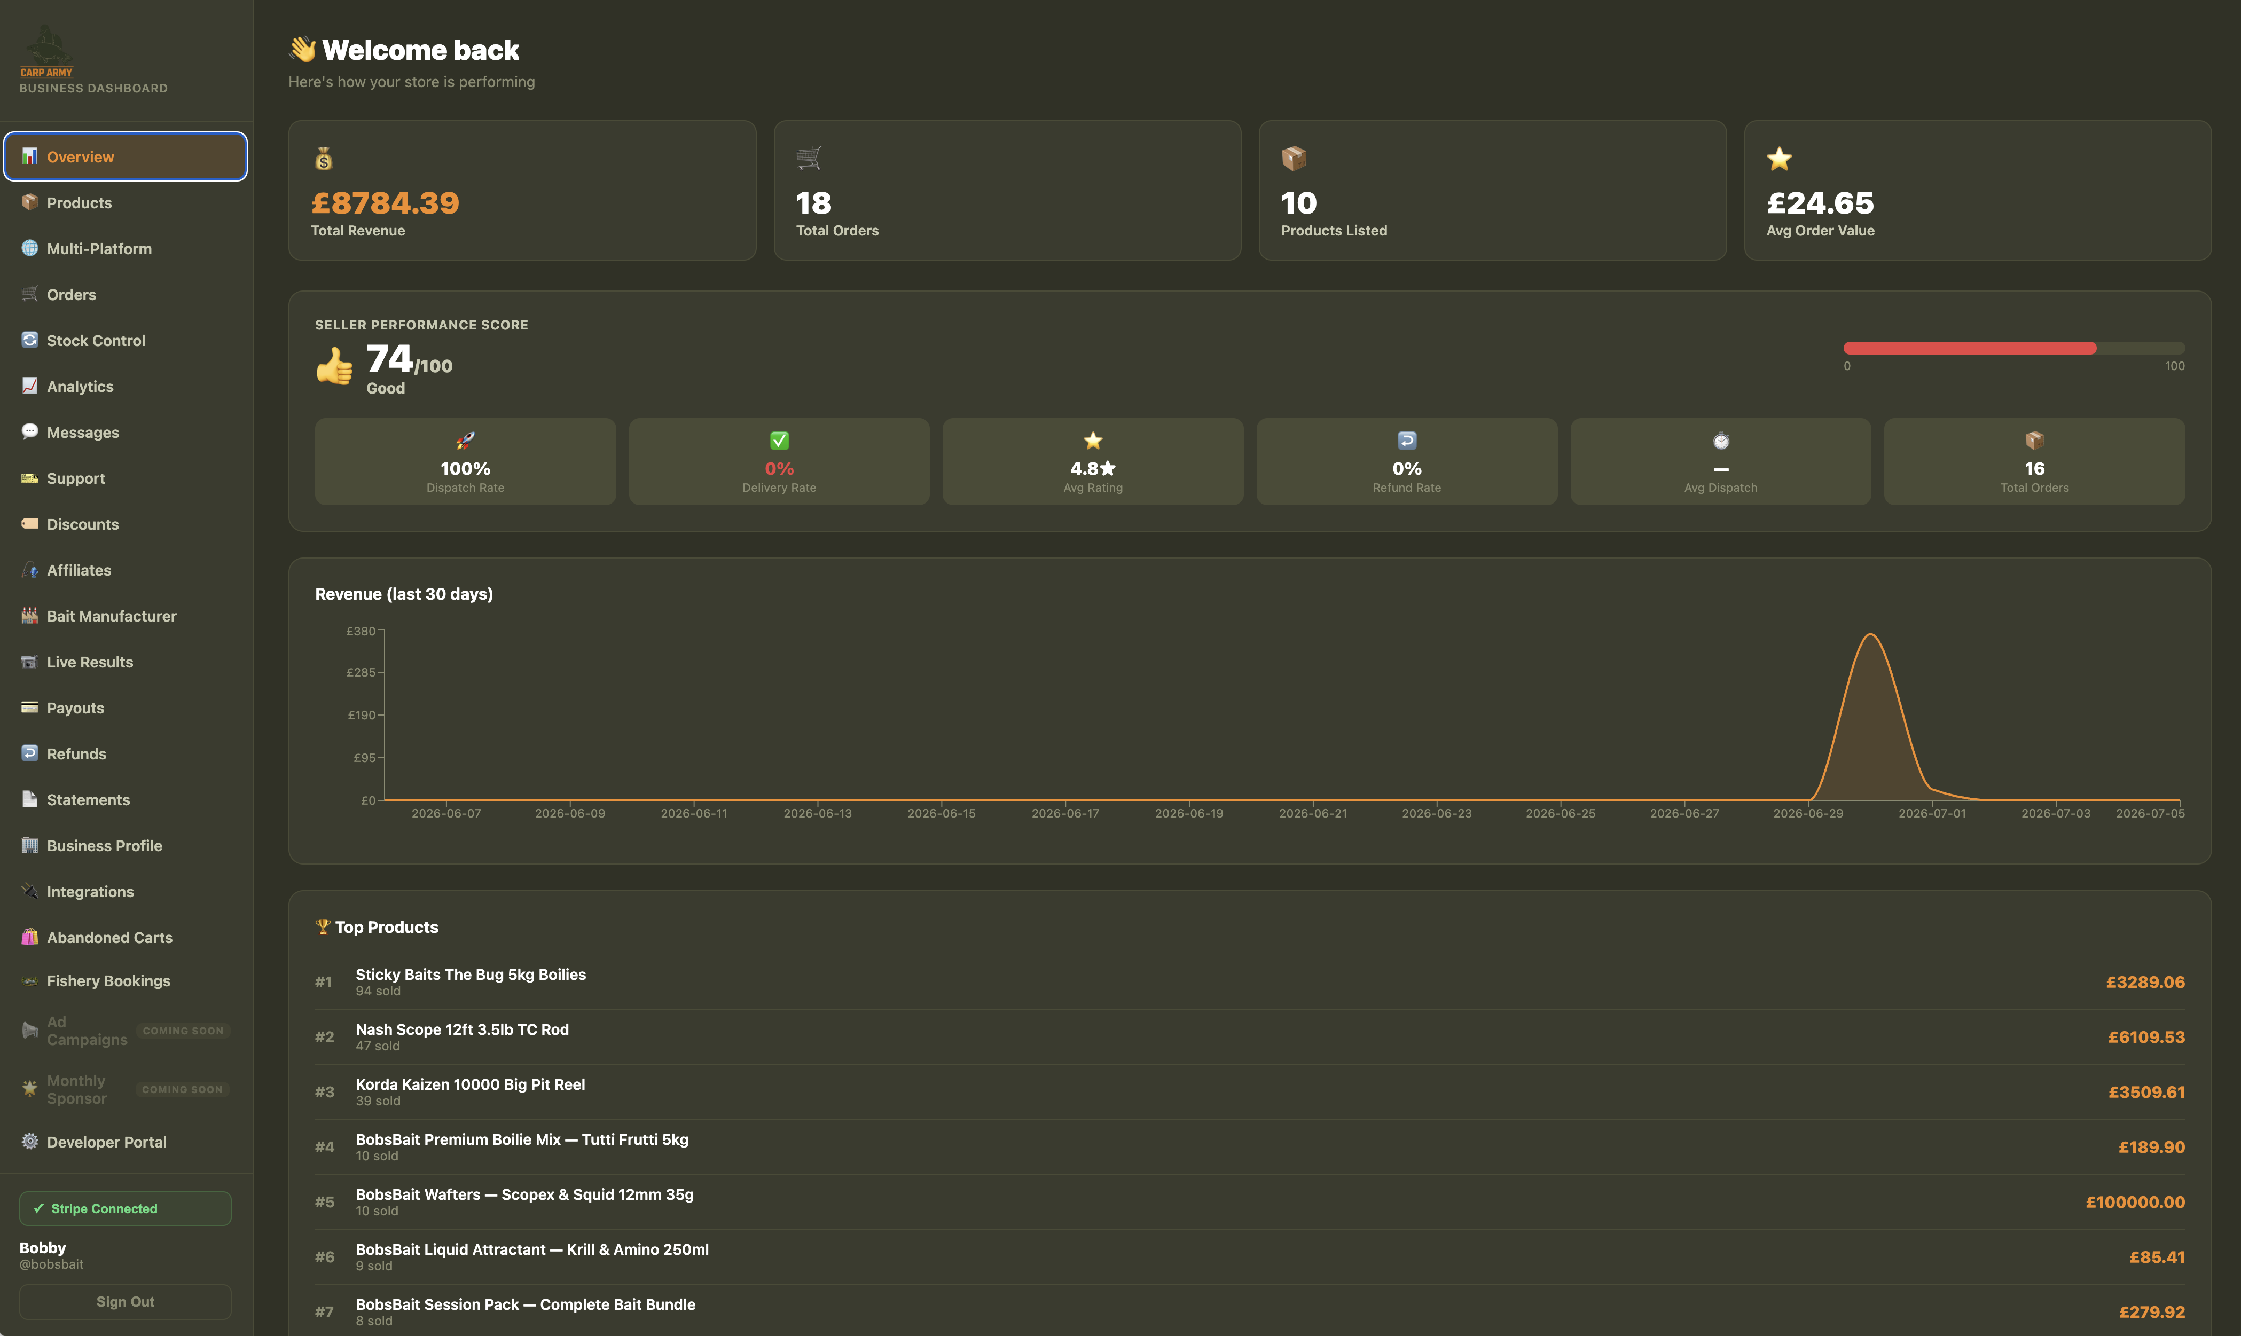This screenshot has width=2241, height=1336.
Task: Click the Fishery Bookings icon
Action: tap(30, 981)
